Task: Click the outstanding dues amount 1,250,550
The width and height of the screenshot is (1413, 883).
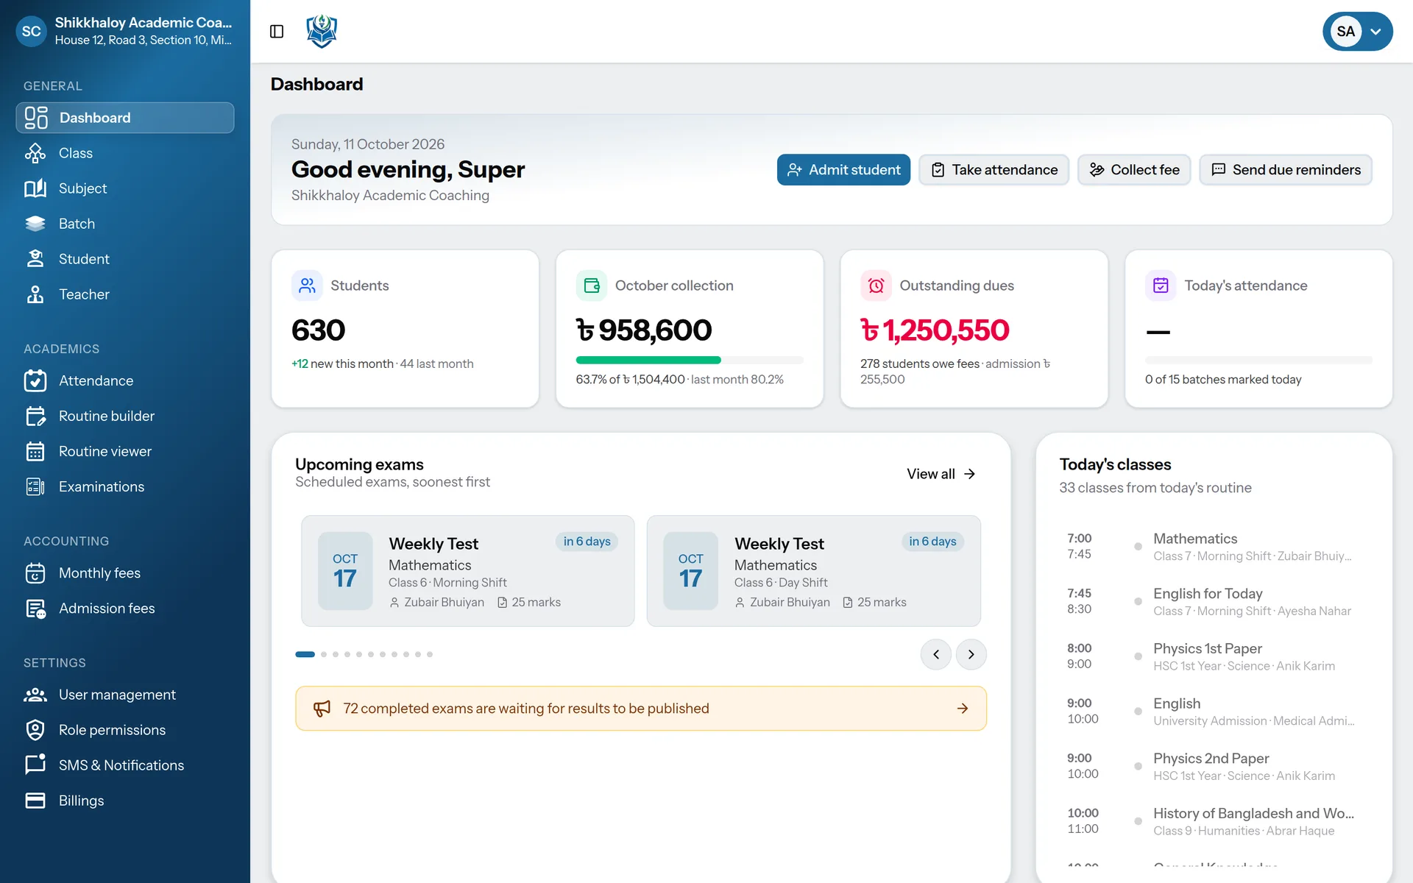Action: 935,330
